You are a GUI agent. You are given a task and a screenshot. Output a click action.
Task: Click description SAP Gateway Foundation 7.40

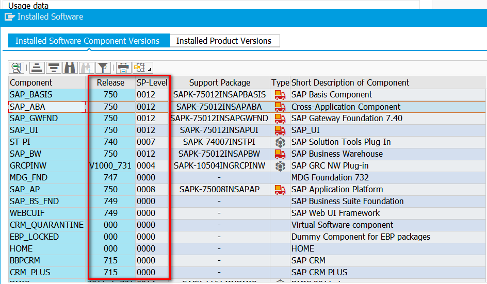[x=347, y=118]
